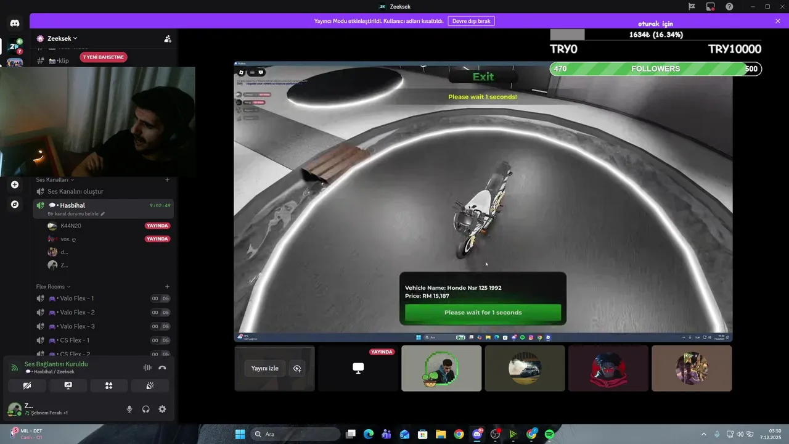Open the clock and date in system tray

click(771, 434)
